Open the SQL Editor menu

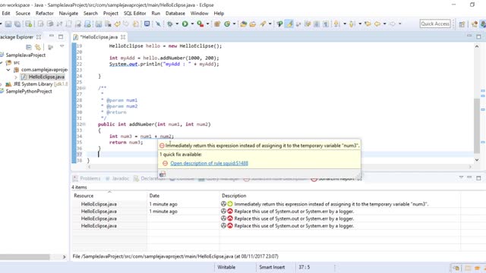[134, 14]
